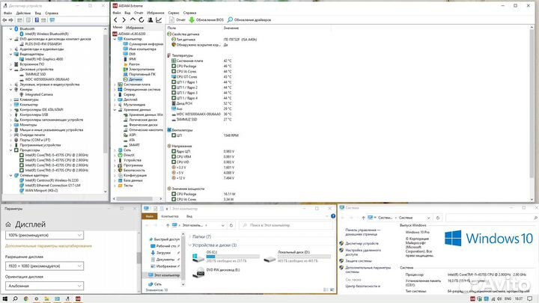Open the Альбомная orientation dropdown
The image size is (539, 303).
44,286
